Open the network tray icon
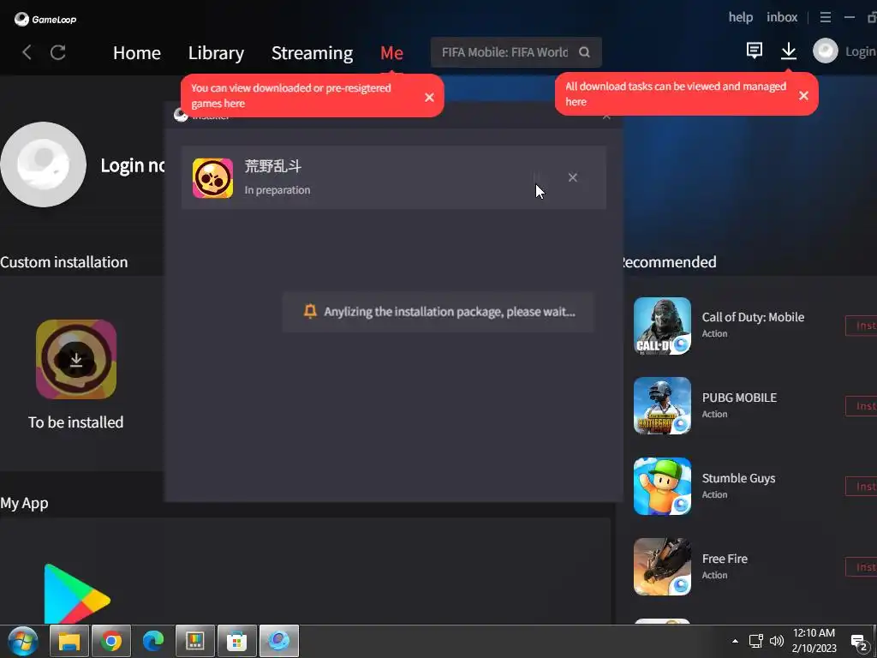The image size is (877, 658). pos(756,641)
